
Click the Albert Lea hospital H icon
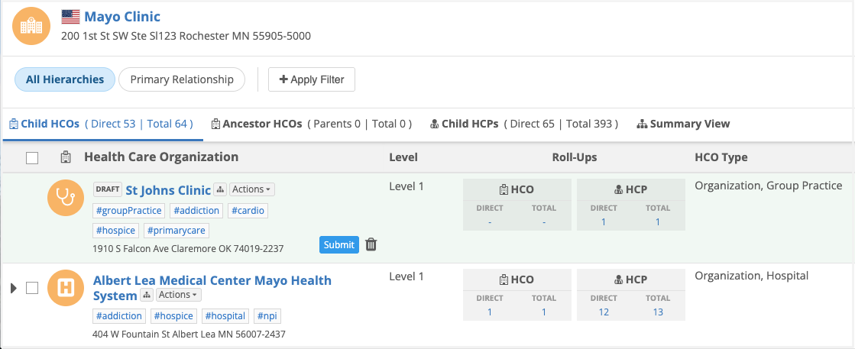66,288
